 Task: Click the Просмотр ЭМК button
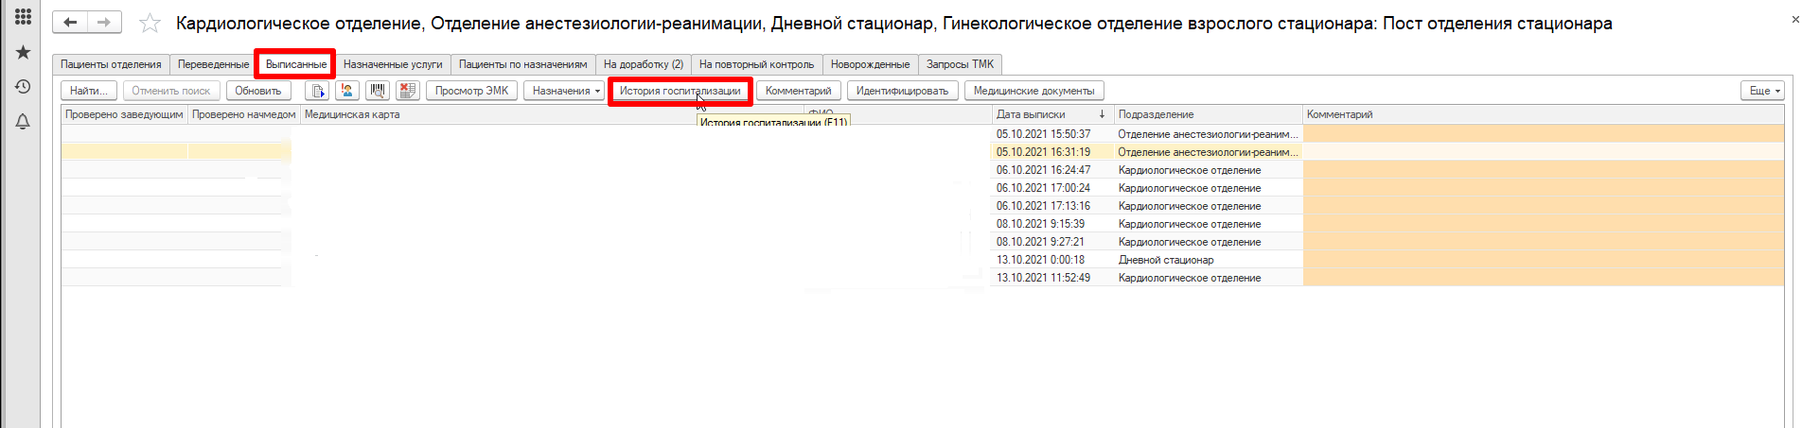(x=471, y=91)
